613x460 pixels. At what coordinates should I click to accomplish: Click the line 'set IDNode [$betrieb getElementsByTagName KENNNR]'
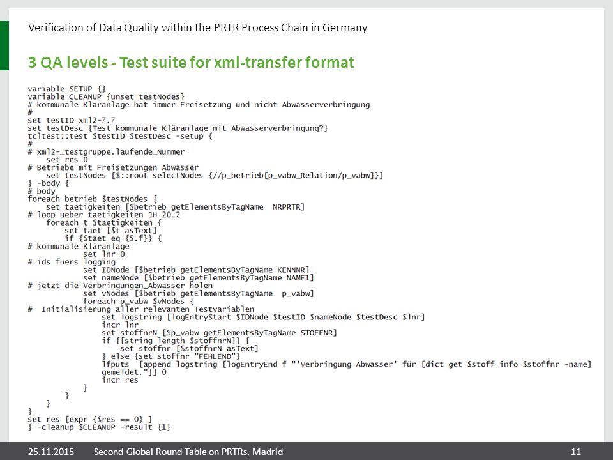196,270
